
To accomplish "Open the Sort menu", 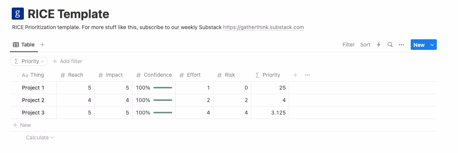I will coord(365,45).
